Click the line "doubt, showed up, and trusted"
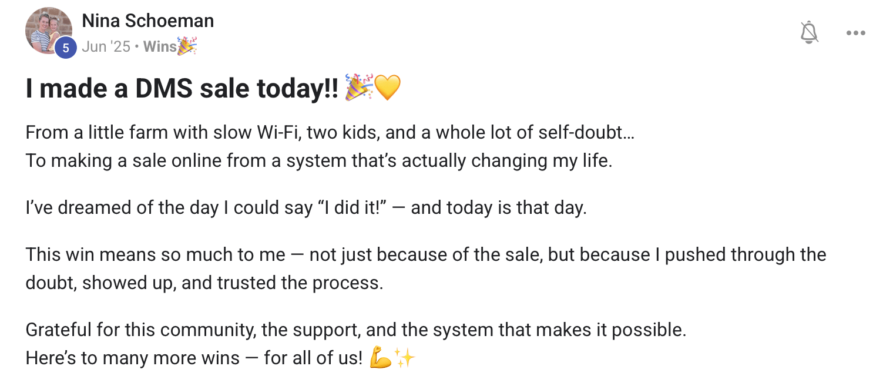873x376 pixels. [204, 283]
